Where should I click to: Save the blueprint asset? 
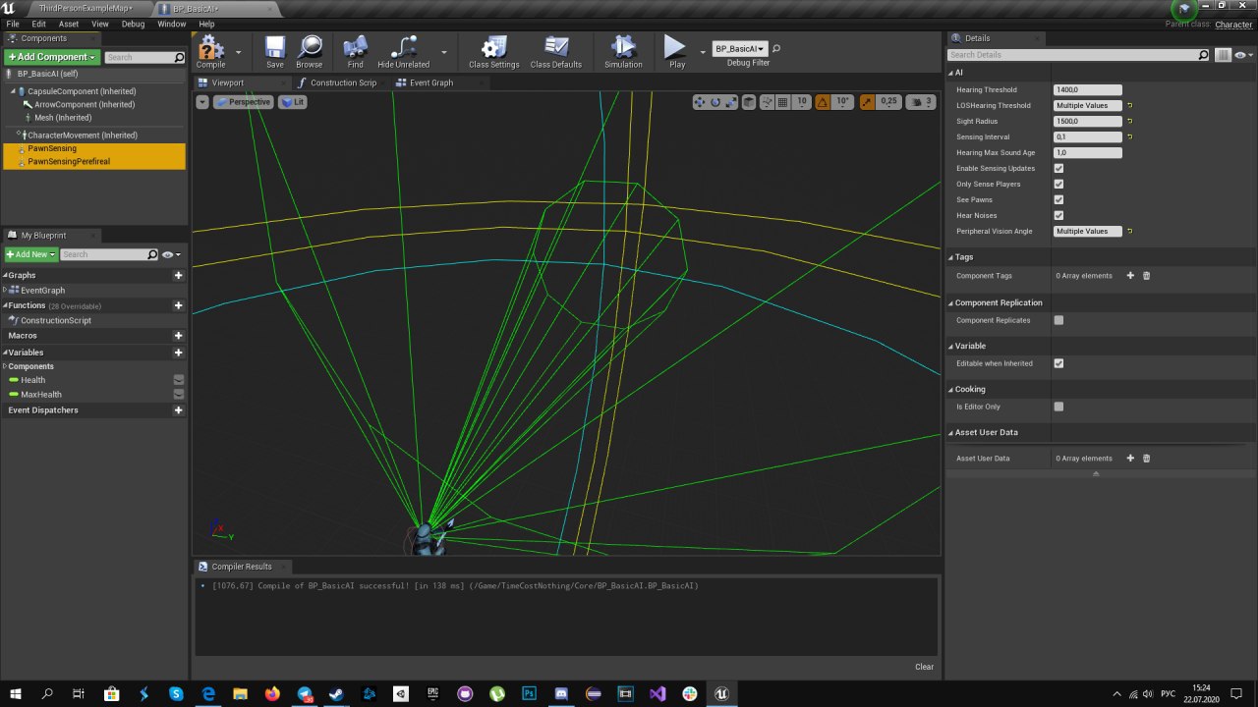point(275,52)
